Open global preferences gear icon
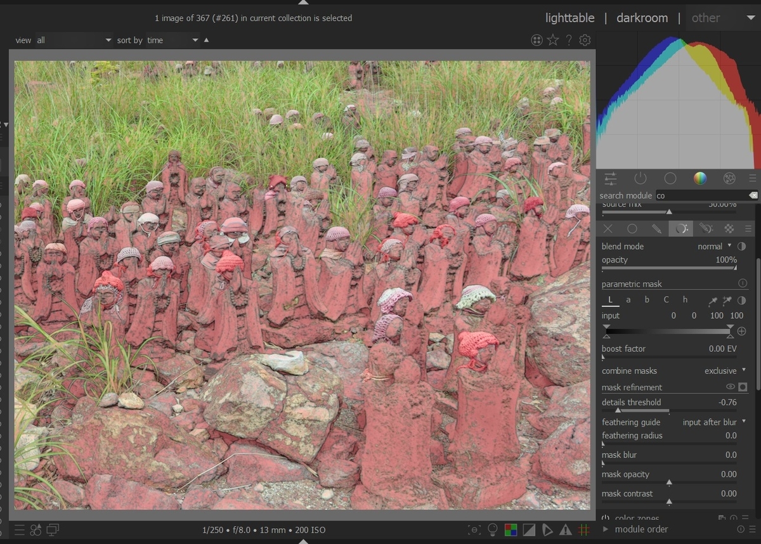 [x=585, y=40]
